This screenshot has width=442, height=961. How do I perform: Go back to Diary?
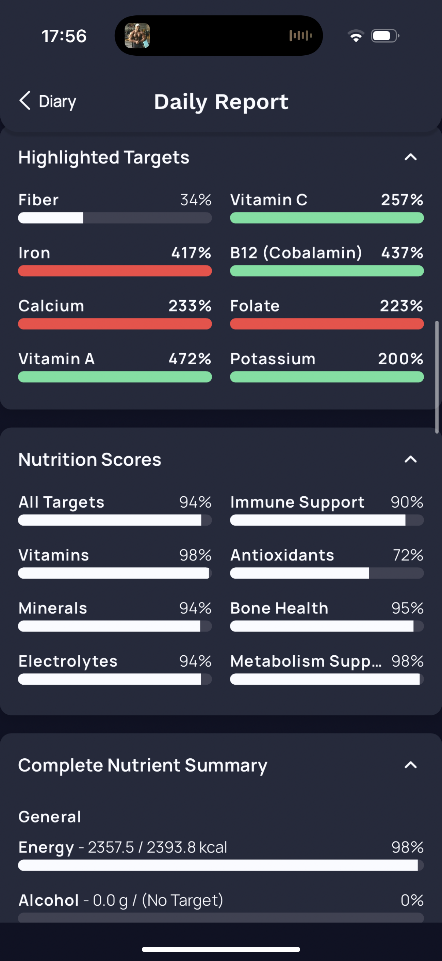pos(47,101)
